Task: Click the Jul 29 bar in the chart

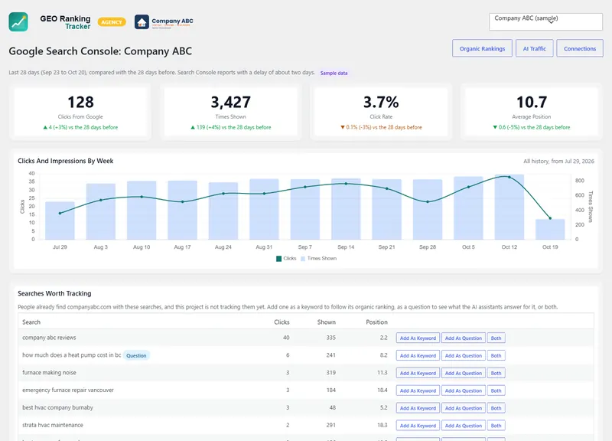Action: 60,220
